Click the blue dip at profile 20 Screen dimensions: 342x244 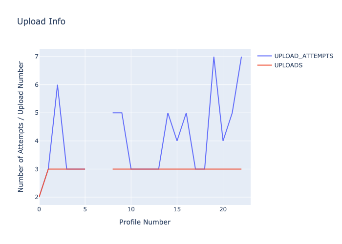click(223, 141)
